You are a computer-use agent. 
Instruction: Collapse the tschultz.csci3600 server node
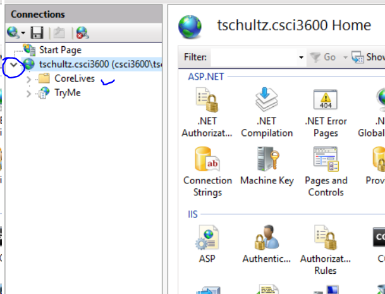[13, 64]
